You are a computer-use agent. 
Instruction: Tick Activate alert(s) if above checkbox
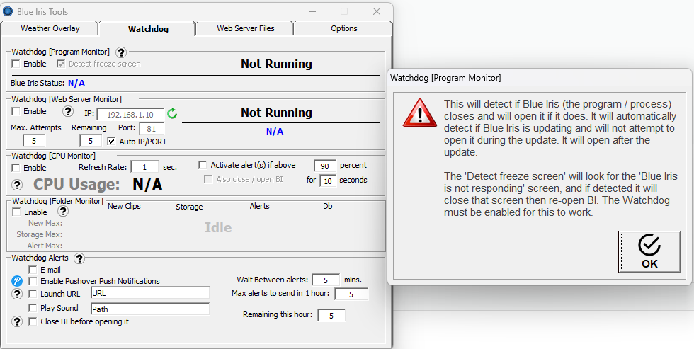(x=203, y=165)
